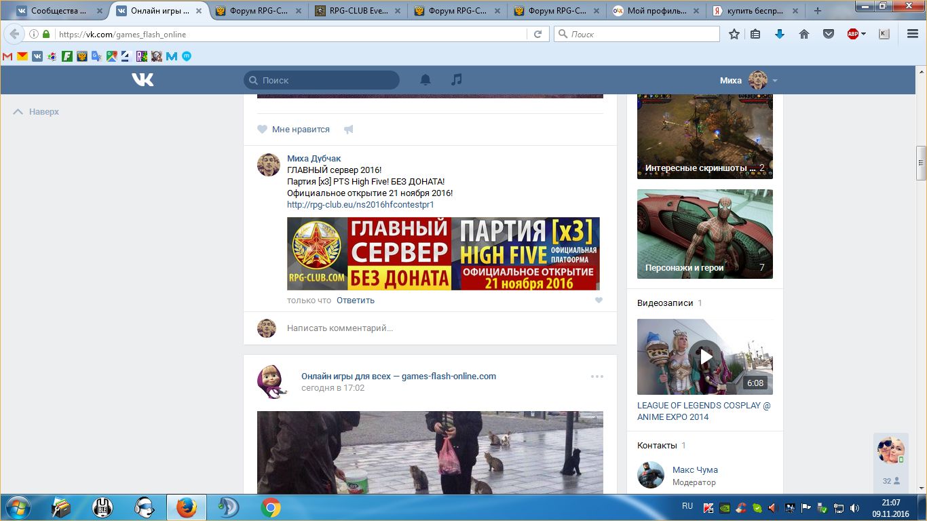Click the megaphone share icon under post
Screen dimensions: 927x521
[x=348, y=130]
